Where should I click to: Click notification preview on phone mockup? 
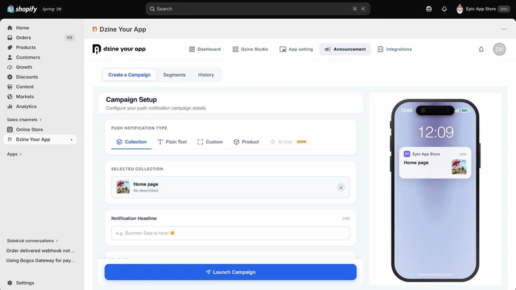tap(435, 163)
